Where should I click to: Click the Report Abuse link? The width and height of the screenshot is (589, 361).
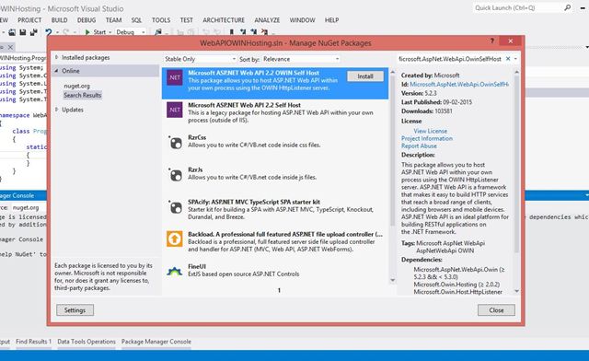pos(419,146)
